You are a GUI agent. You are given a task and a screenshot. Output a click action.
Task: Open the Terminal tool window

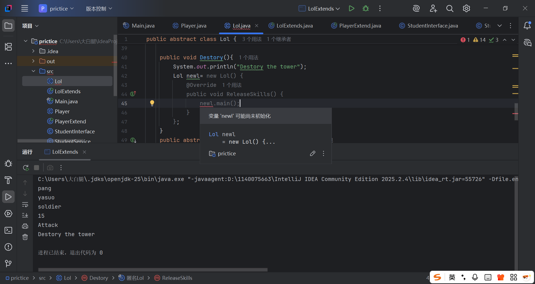(8, 230)
